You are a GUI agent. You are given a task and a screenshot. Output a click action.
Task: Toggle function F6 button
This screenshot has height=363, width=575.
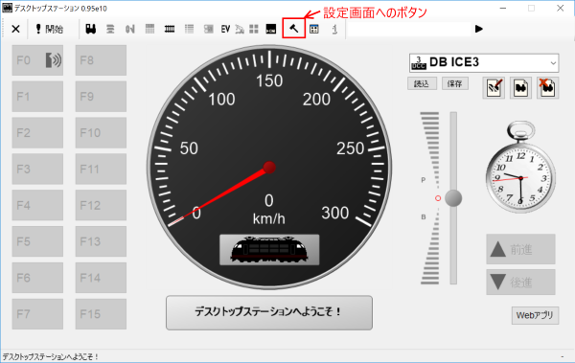point(37,278)
